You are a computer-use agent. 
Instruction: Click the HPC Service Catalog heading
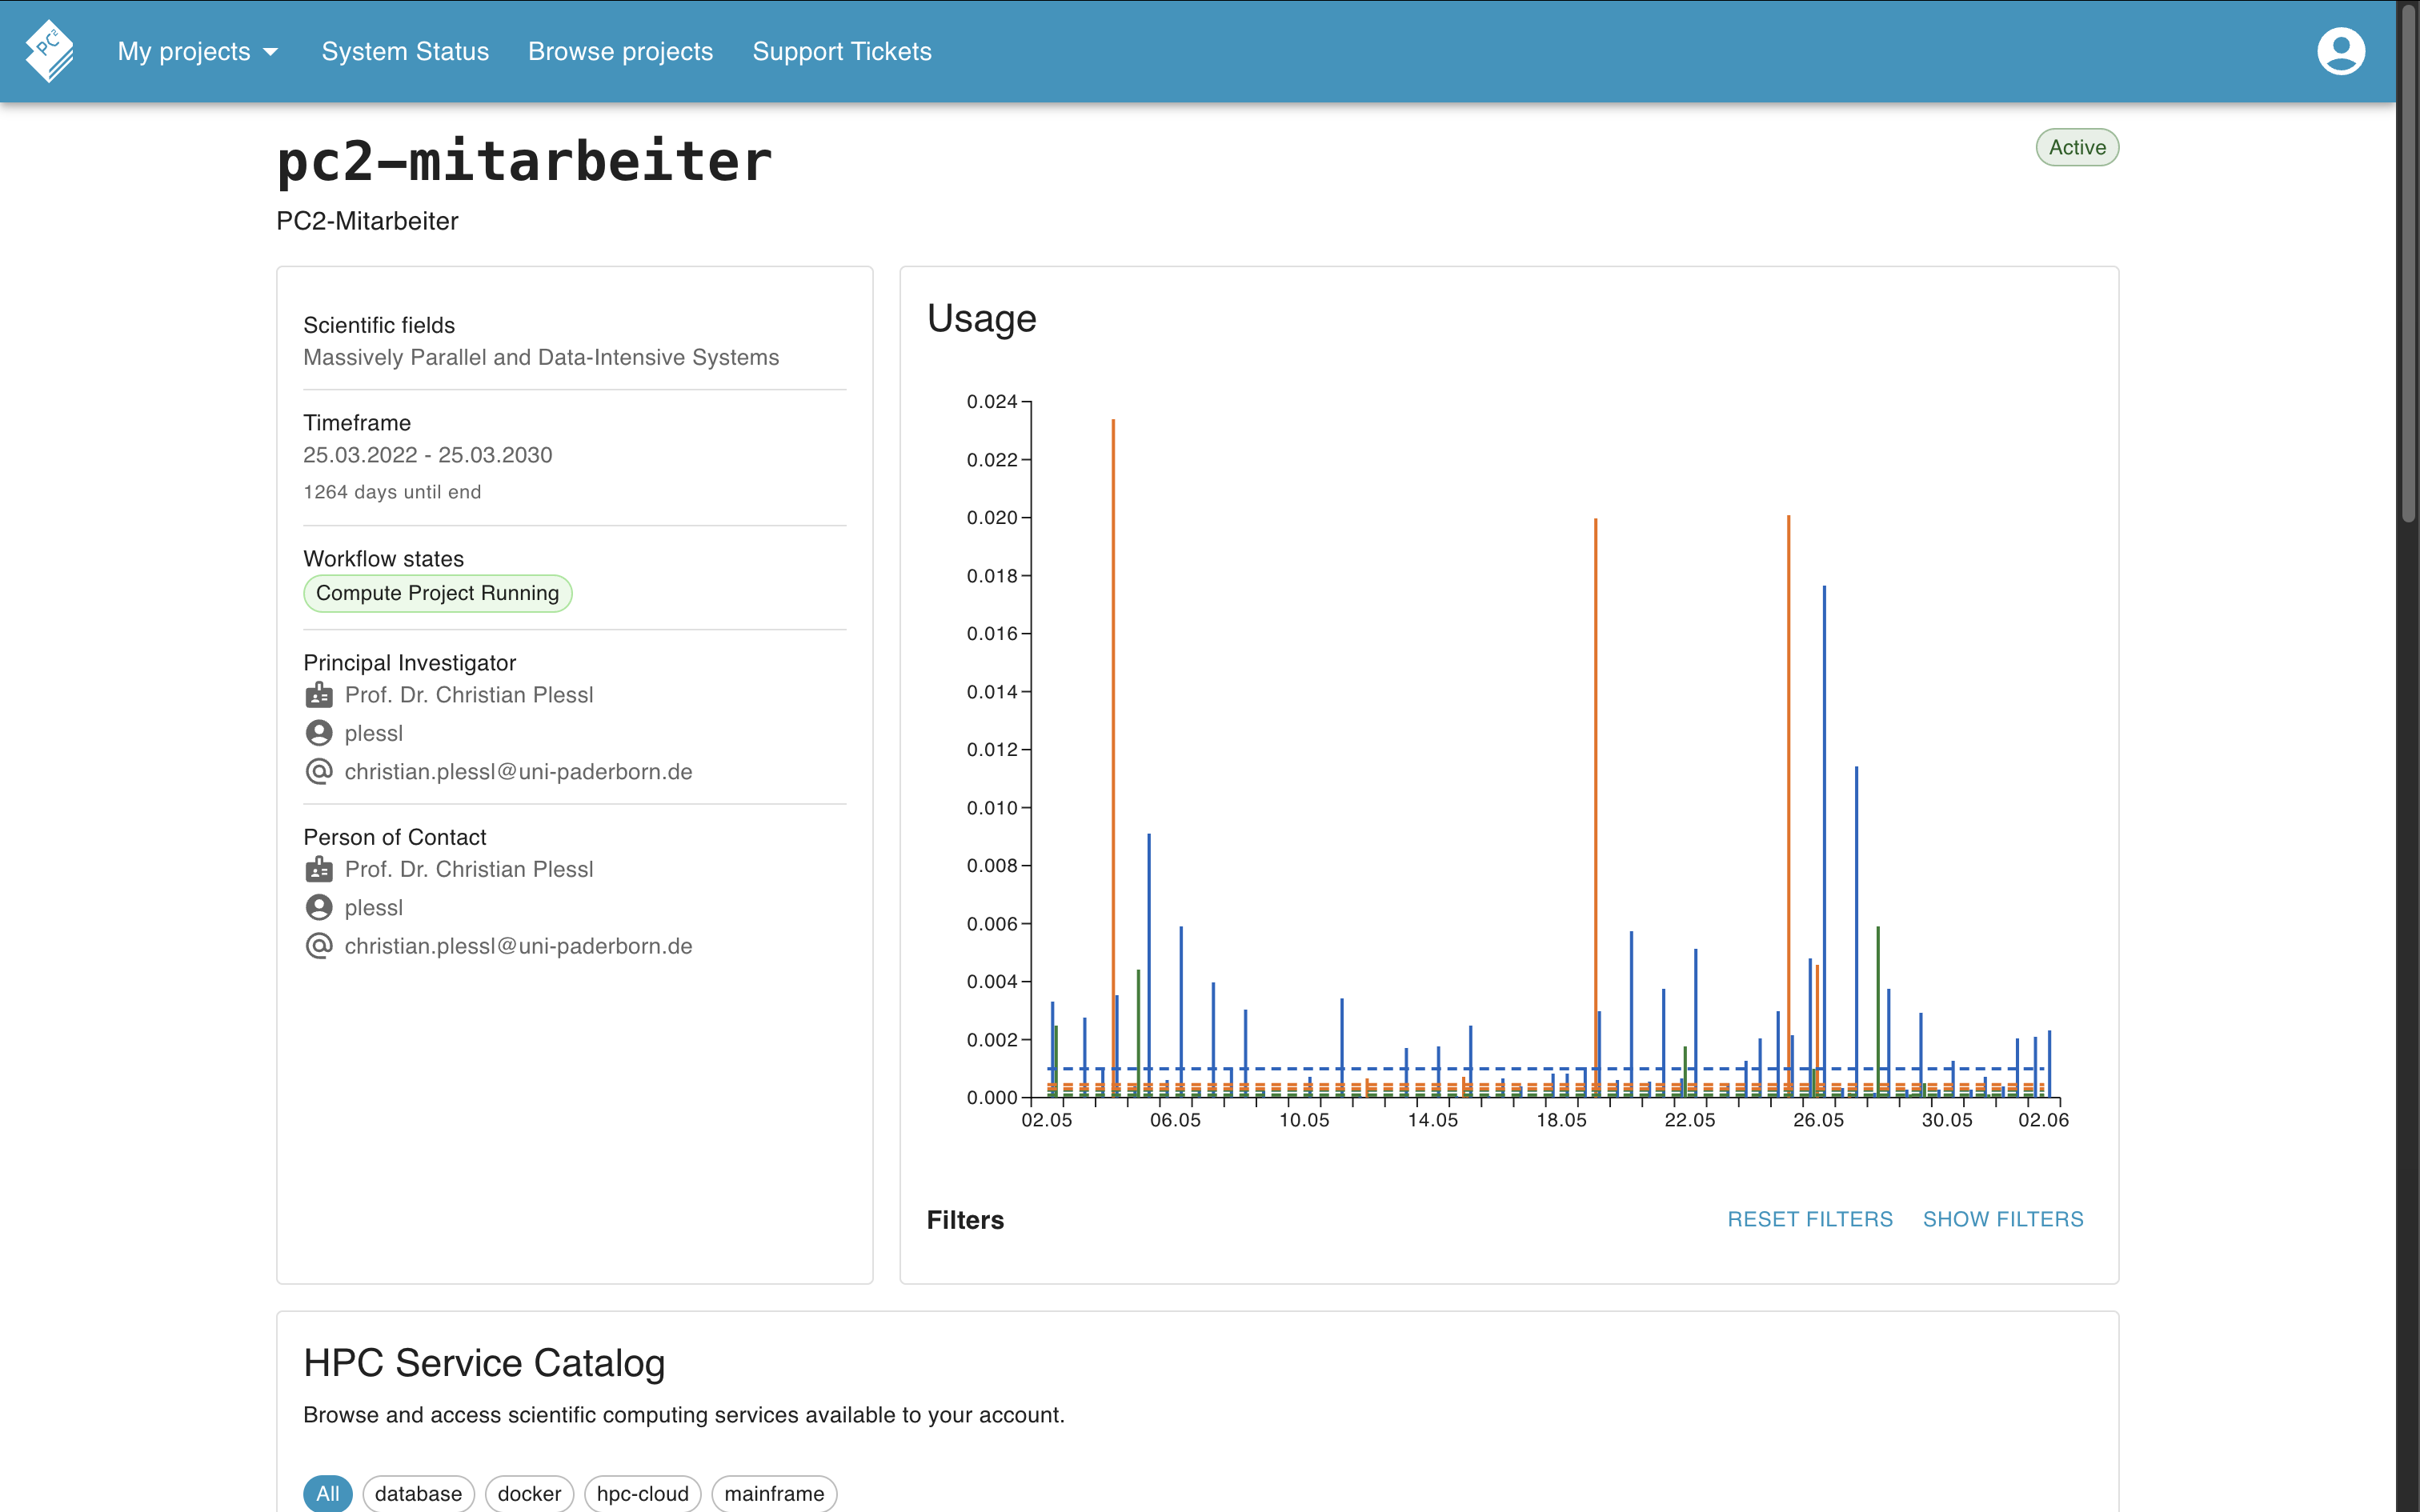[484, 1363]
